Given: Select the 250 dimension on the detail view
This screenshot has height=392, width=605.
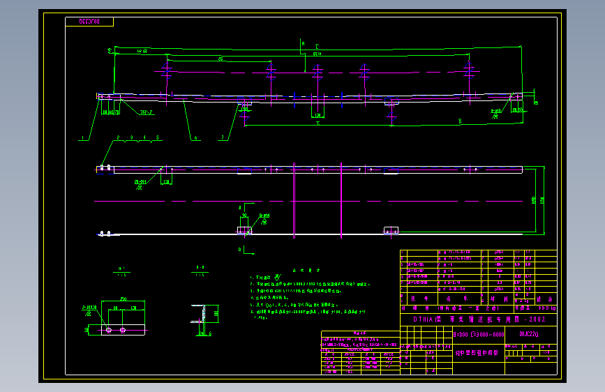Looking at the screenshot, I should click(123, 299).
